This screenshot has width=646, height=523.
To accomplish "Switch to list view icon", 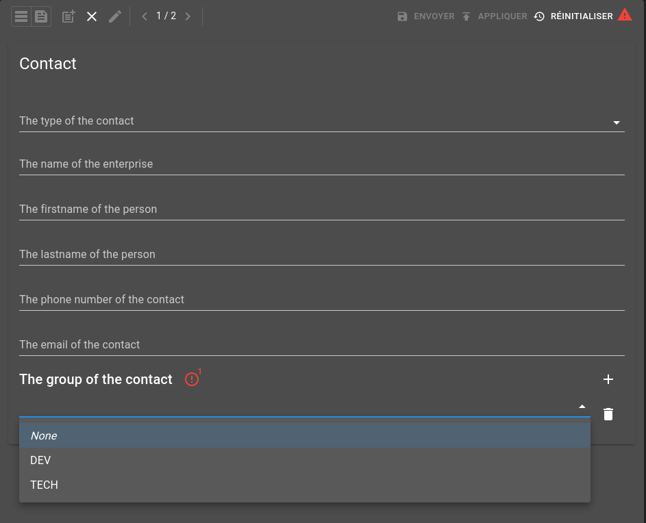I will tap(21, 16).
